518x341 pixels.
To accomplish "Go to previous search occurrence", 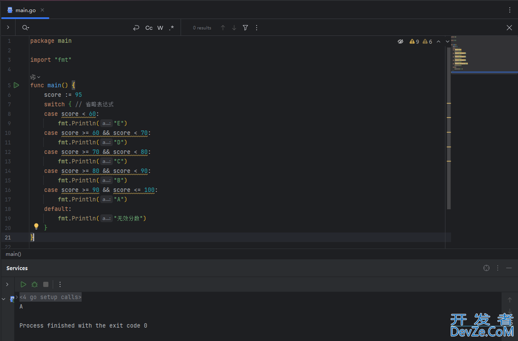I will tap(223, 28).
